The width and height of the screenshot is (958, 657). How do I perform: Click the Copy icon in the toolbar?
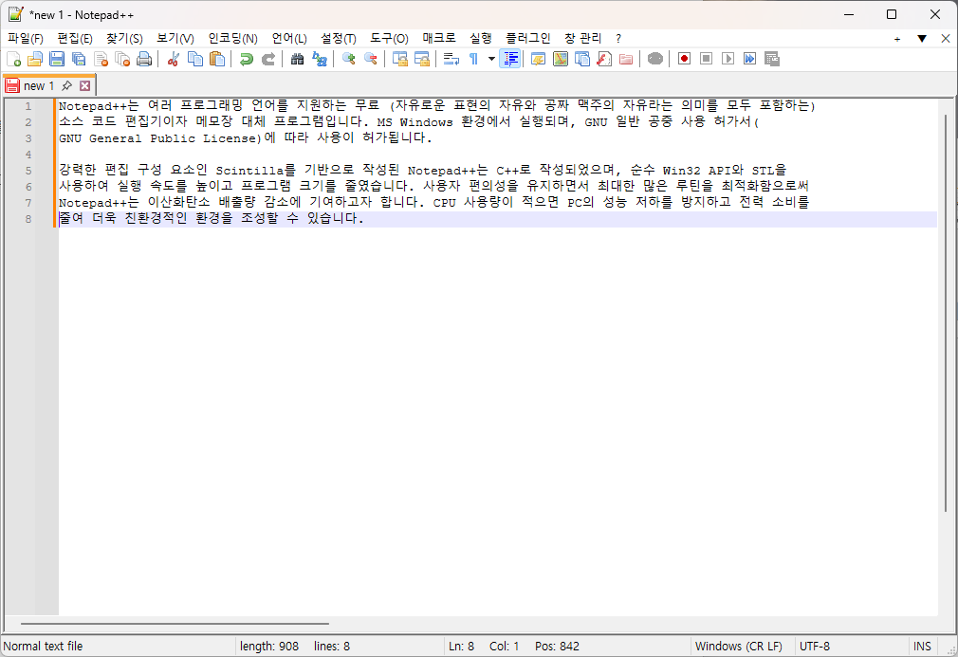coord(195,59)
